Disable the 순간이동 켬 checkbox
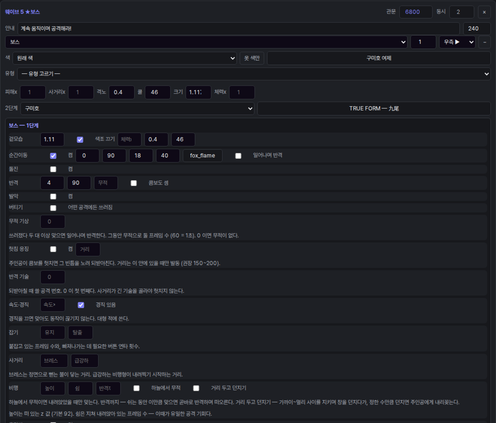The width and height of the screenshot is (496, 423). [x=53, y=156]
